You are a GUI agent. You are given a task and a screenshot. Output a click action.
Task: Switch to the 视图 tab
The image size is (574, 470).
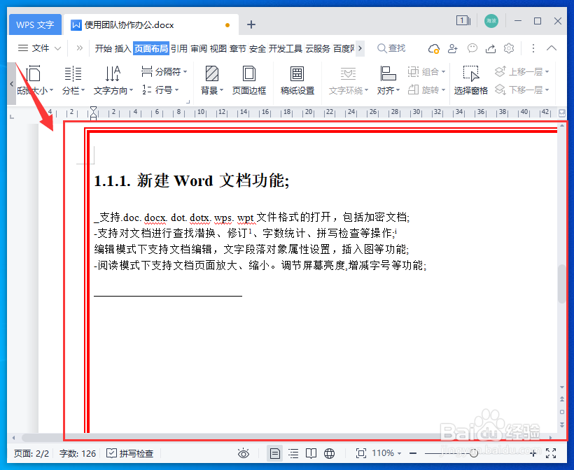pos(218,48)
